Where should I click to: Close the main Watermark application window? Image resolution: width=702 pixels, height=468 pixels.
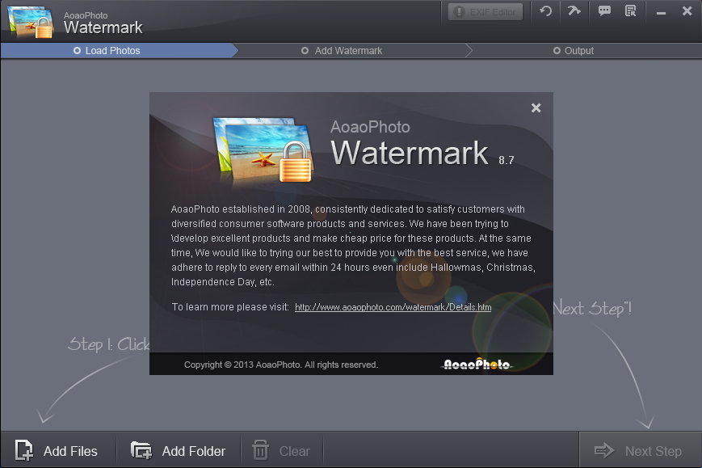coord(687,11)
